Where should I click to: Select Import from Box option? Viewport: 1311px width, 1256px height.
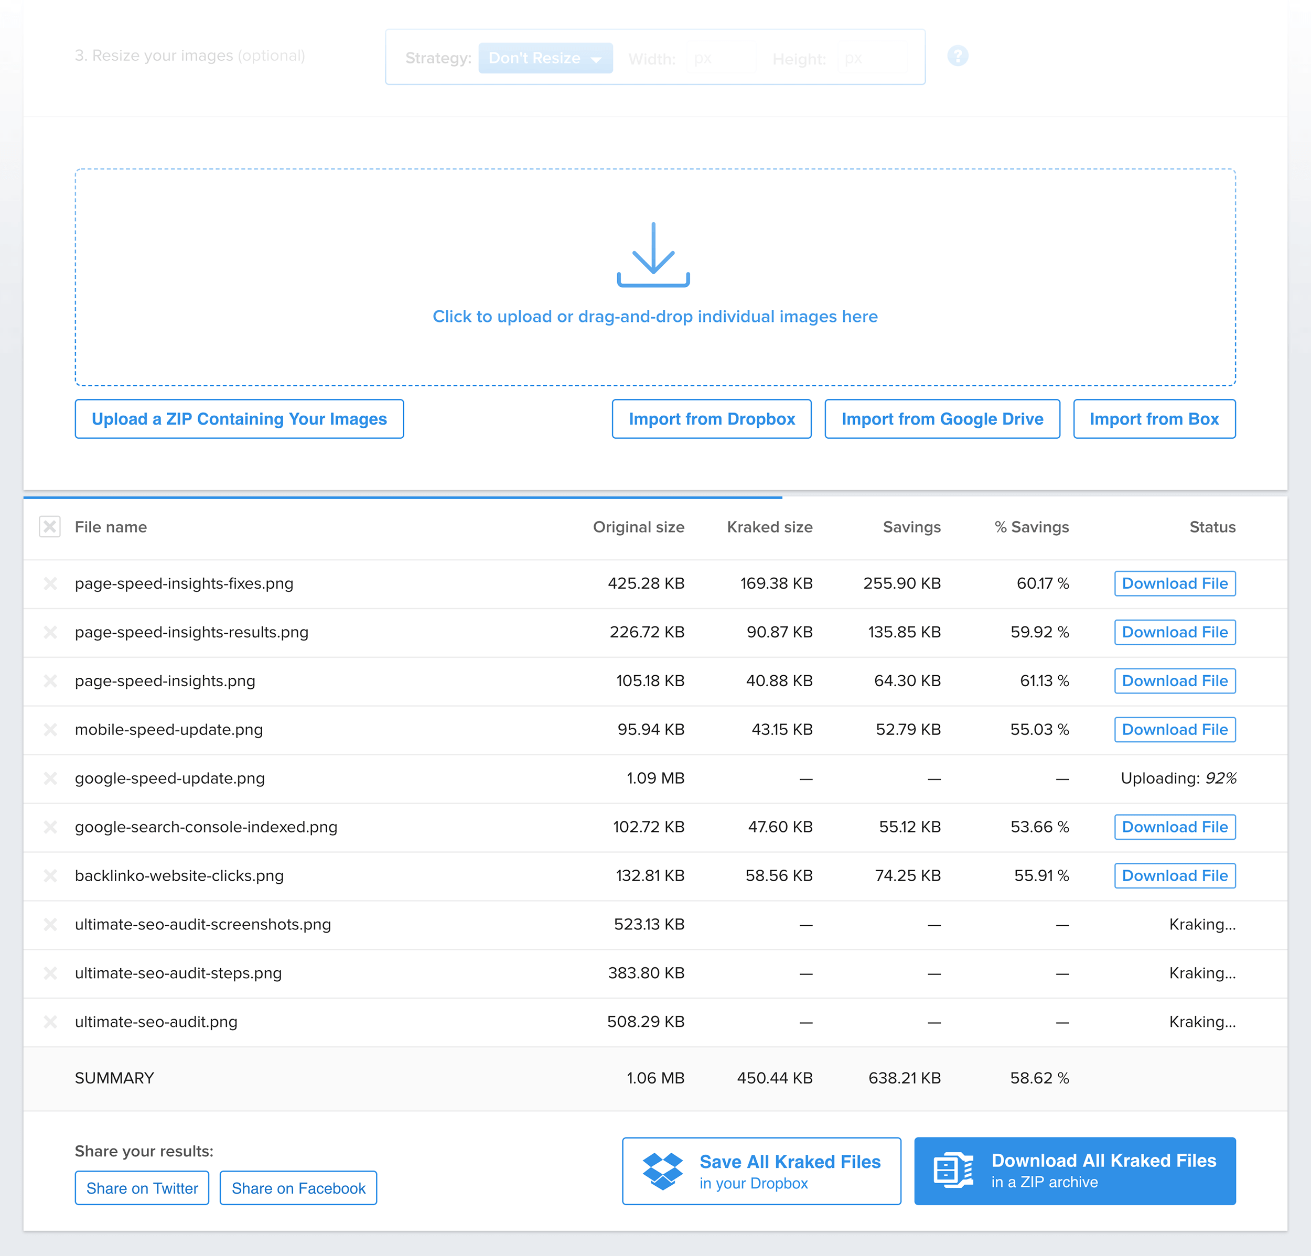pos(1154,419)
